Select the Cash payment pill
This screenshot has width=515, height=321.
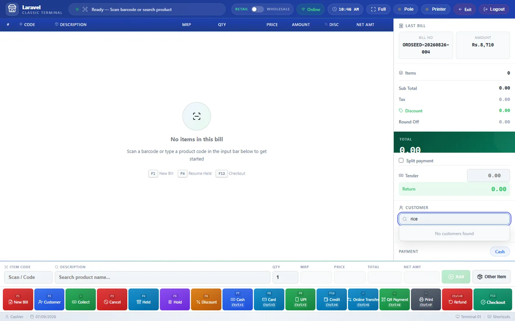tap(500, 252)
